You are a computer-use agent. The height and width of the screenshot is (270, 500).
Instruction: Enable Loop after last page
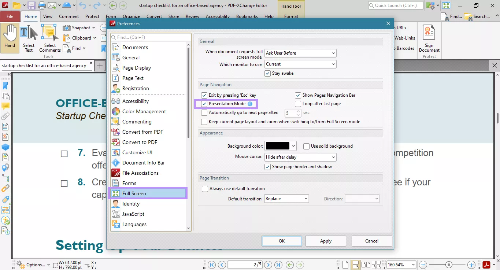pyautogui.click(x=298, y=104)
